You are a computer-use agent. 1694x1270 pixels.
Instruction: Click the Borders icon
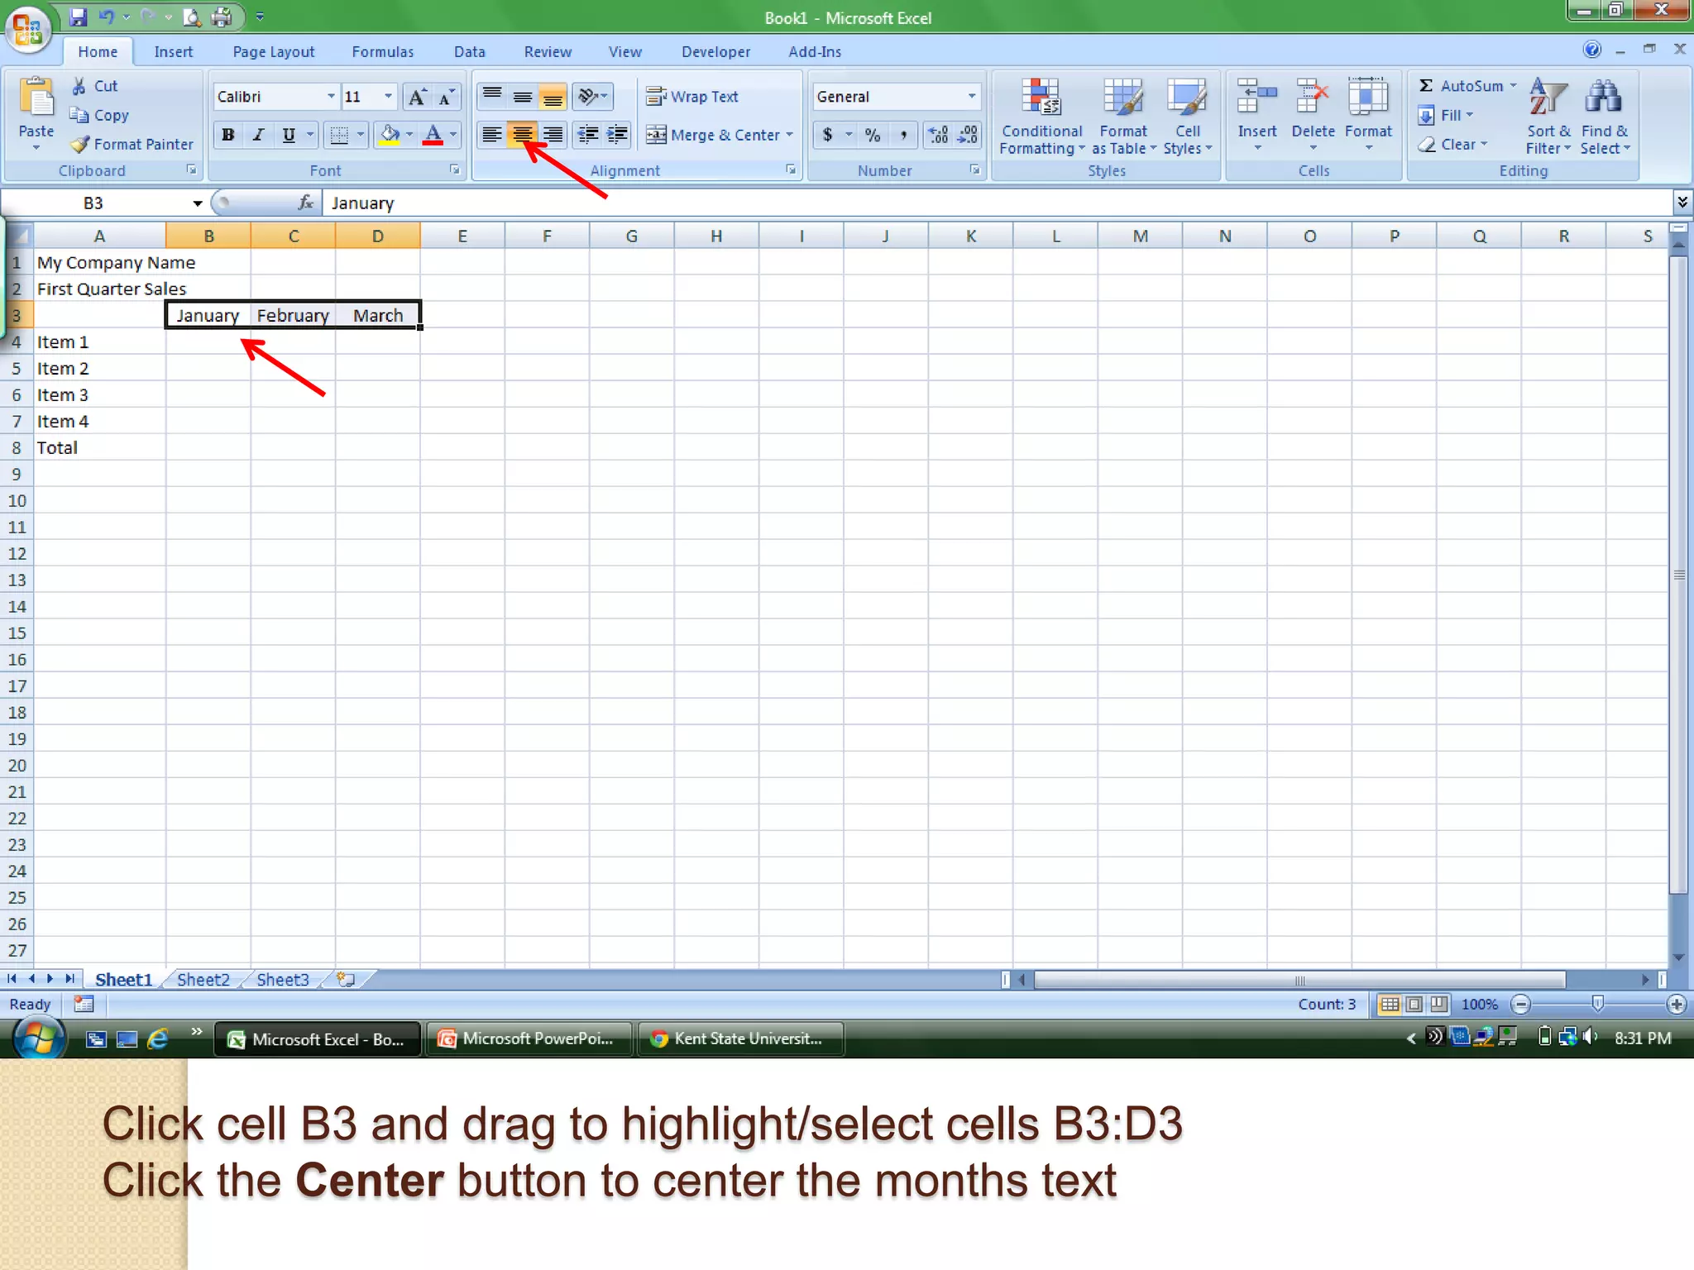coord(339,135)
